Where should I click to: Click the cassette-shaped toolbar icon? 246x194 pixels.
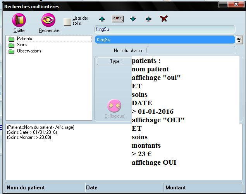click(x=117, y=19)
